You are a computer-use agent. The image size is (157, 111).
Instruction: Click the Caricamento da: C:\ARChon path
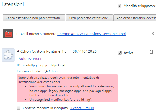tap(37, 71)
